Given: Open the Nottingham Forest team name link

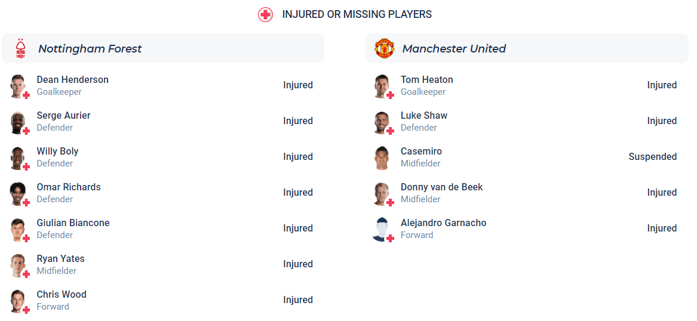Looking at the screenshot, I should click(90, 49).
